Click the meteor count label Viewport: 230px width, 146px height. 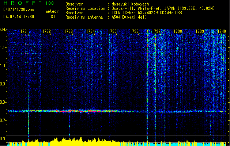[x=52, y=11]
